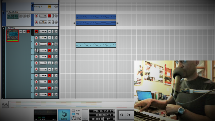Mute the PIANO A2 lane
The image size is (215, 121).
[x=49, y=38]
